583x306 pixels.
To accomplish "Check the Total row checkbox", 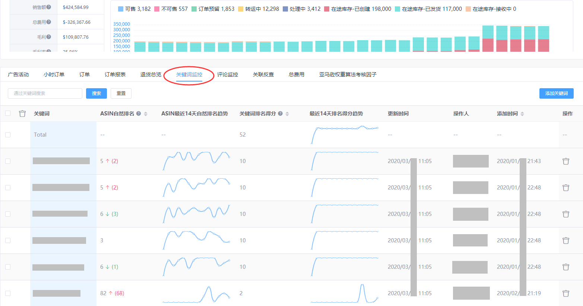I will pos(8,135).
